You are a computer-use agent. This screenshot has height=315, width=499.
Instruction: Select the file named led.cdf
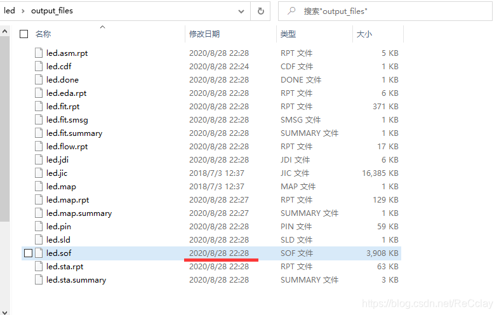[x=59, y=66]
